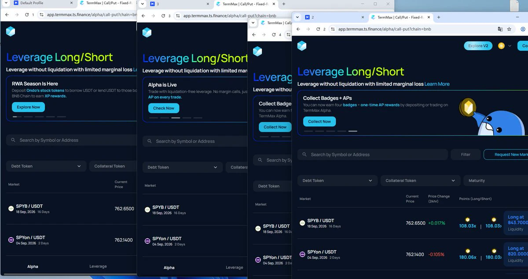The height and width of the screenshot is (279, 528).
Task: Close the tab labeled 2 in front window
Action: [x=363, y=18]
